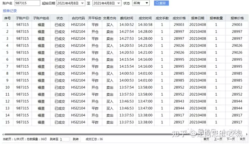249x144 pixels.
Task: Click the right scroll arrow of table
Action: pyautogui.click(x=247, y=134)
